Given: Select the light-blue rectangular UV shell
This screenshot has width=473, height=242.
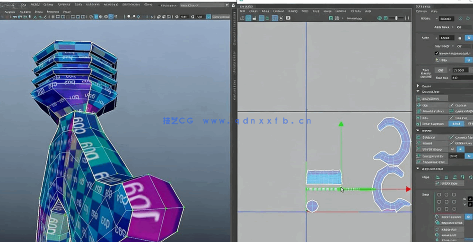Looking at the screenshot, I should point(324,177).
